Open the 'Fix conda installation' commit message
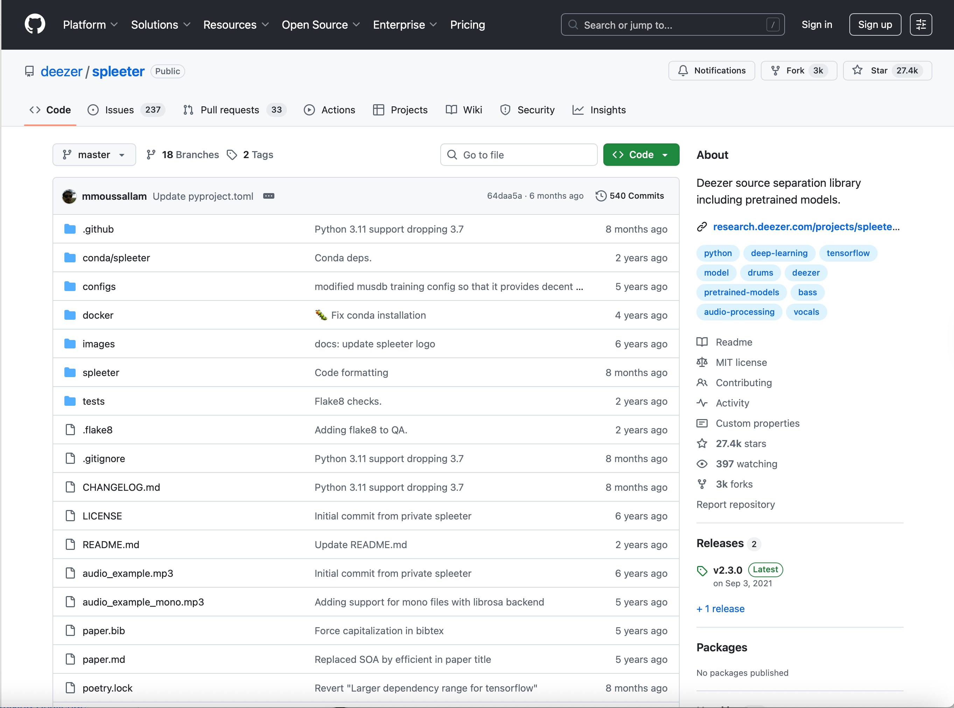 (379, 316)
